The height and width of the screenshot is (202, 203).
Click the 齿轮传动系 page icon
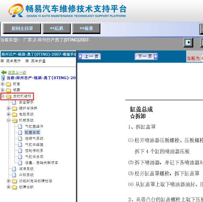(x=20, y=150)
